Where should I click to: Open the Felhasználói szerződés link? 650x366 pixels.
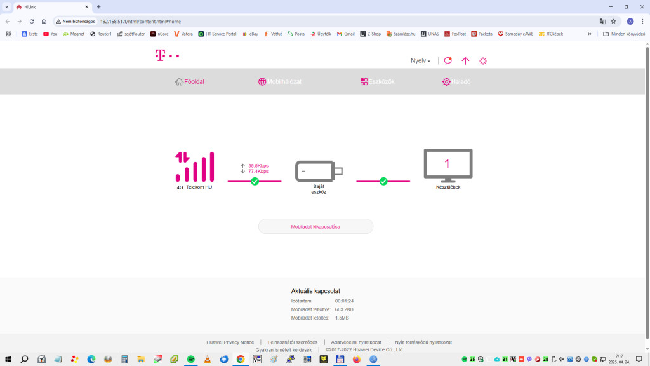[292, 342]
